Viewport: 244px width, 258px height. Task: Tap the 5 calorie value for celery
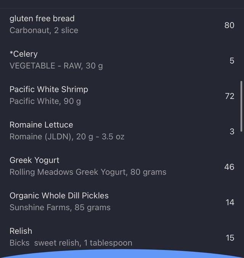pyautogui.click(x=232, y=61)
